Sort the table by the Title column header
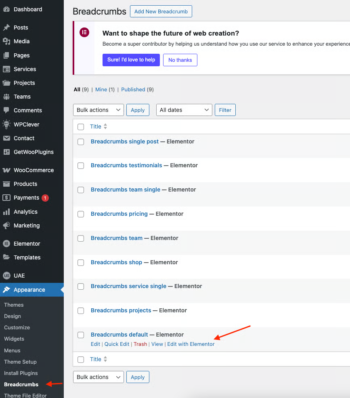This screenshot has height=398, width=350. 96,126
